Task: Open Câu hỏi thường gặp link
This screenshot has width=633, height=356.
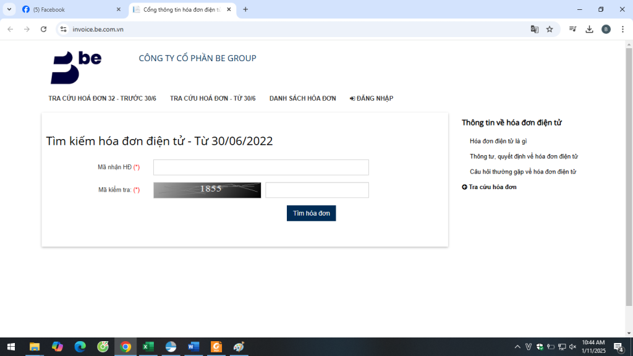Action: pos(523,172)
